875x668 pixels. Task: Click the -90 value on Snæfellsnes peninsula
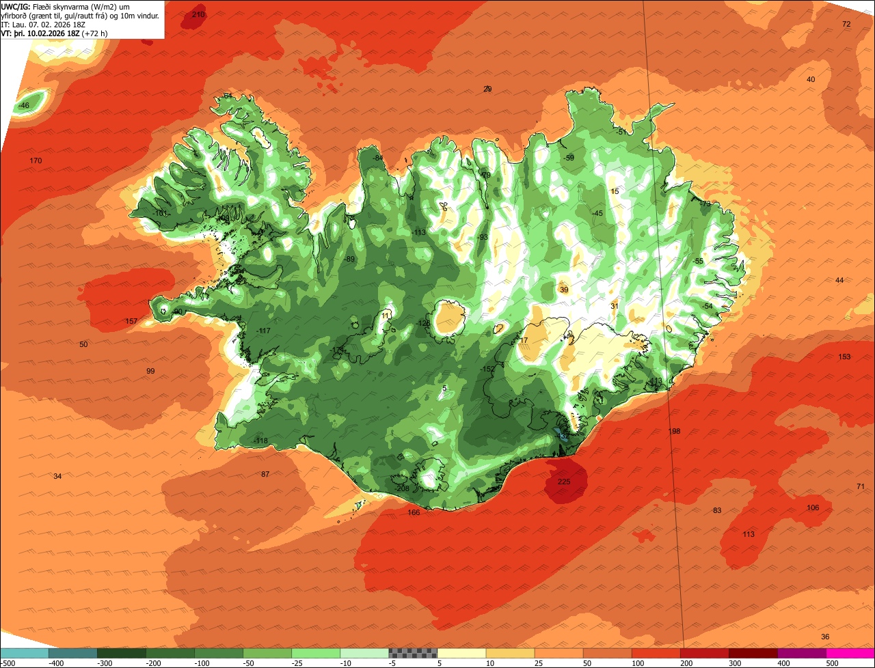click(x=177, y=311)
